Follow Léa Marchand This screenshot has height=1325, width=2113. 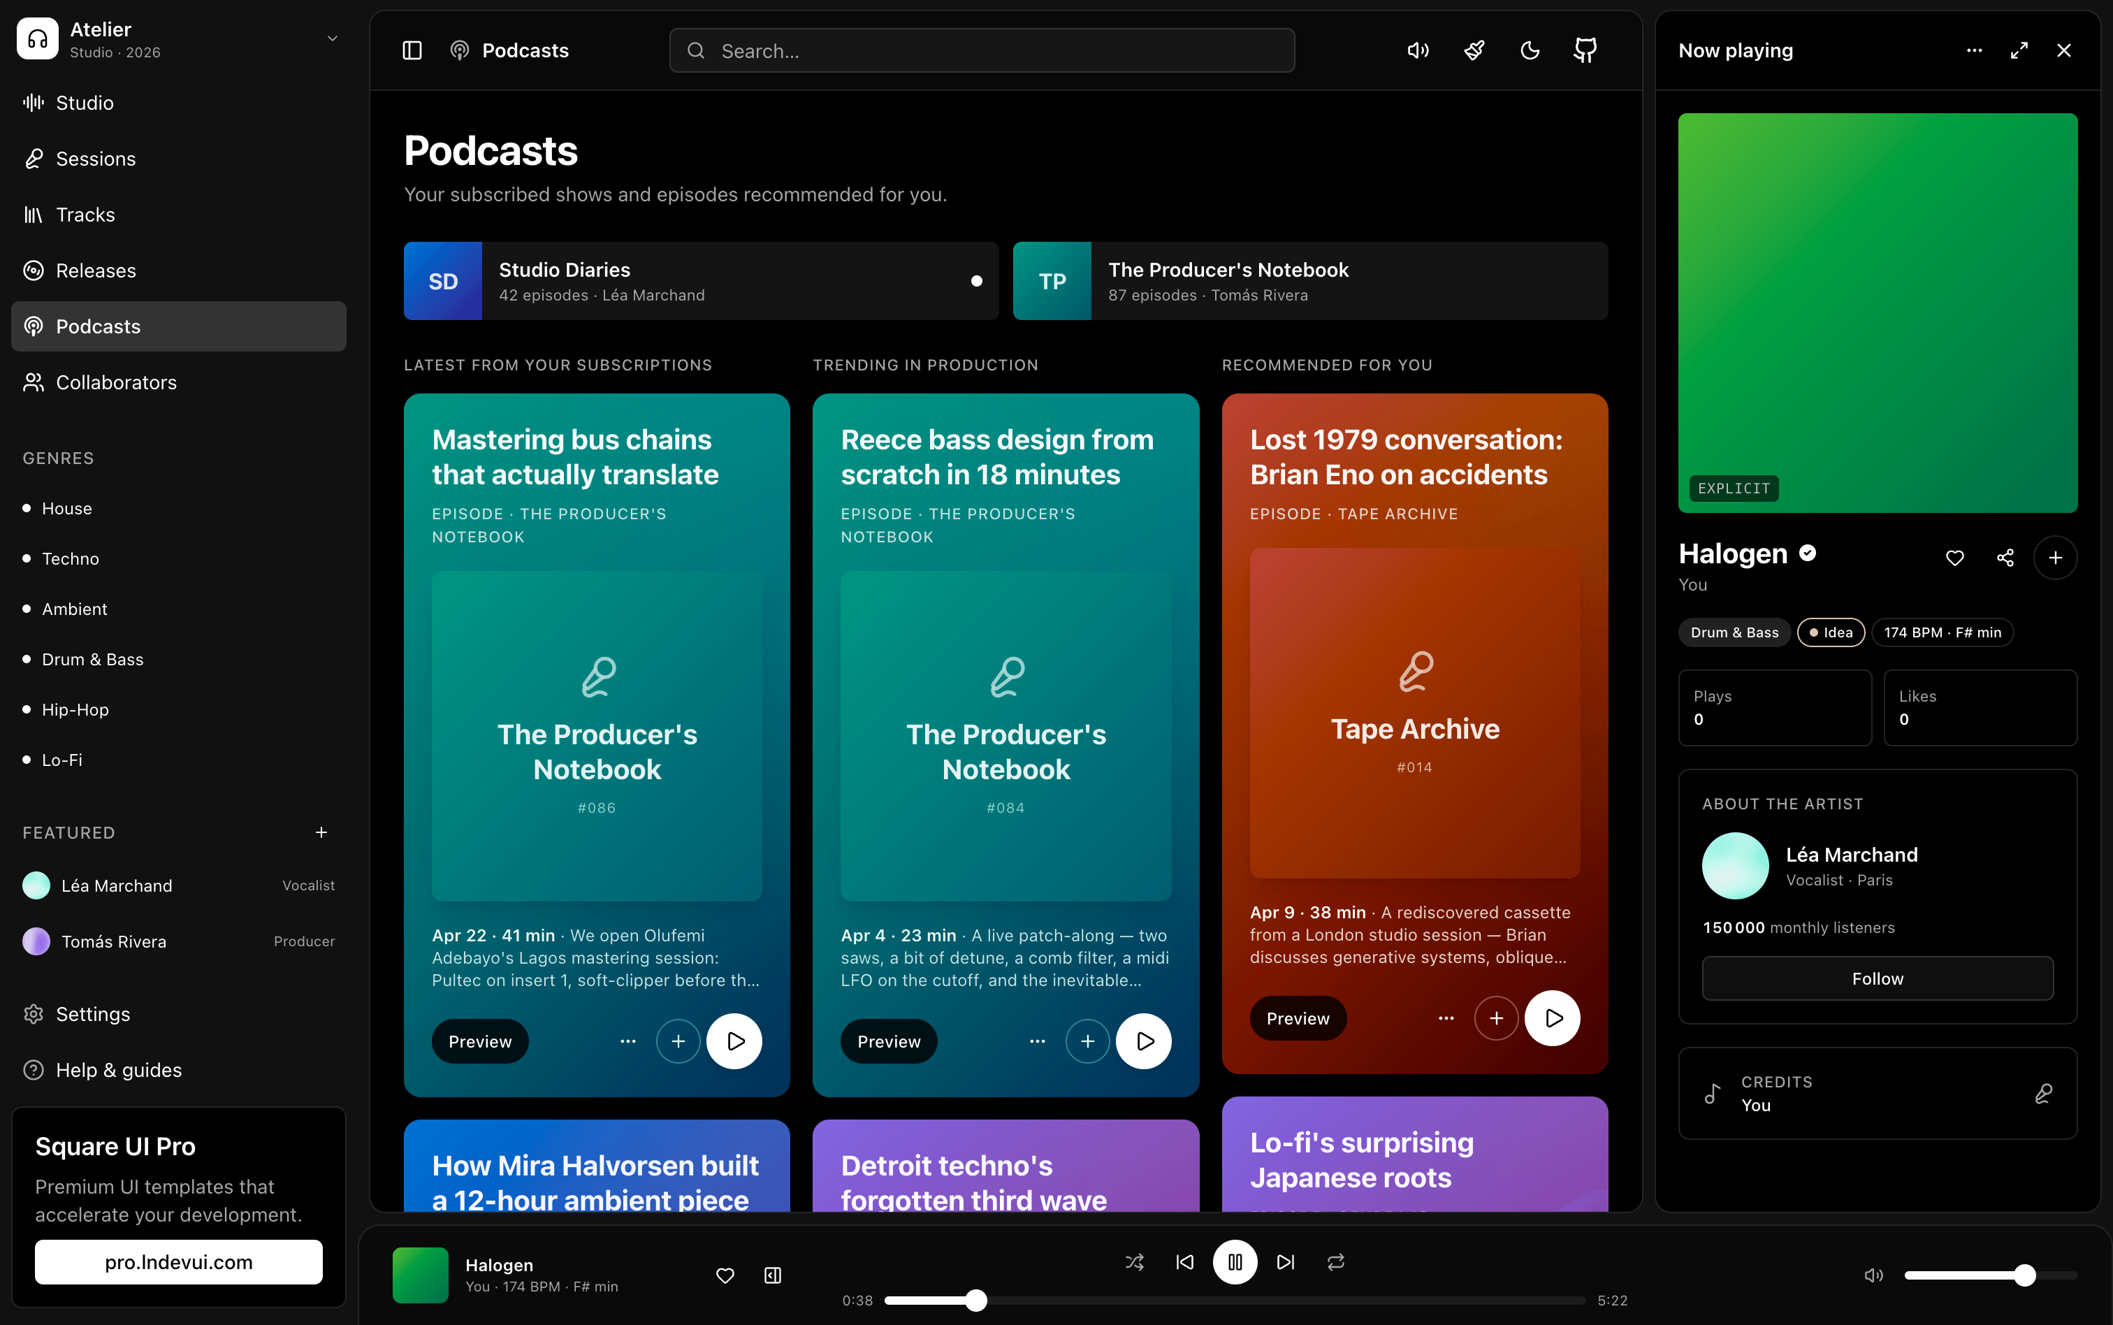point(1878,978)
